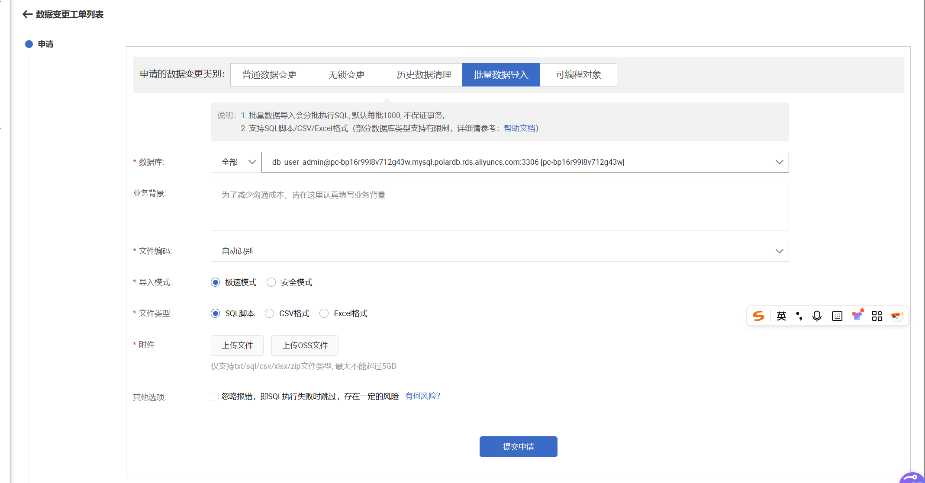Open the Sogou toolbox grid icon

[x=877, y=316]
